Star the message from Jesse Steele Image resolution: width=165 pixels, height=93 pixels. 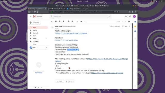(x=123, y=26)
